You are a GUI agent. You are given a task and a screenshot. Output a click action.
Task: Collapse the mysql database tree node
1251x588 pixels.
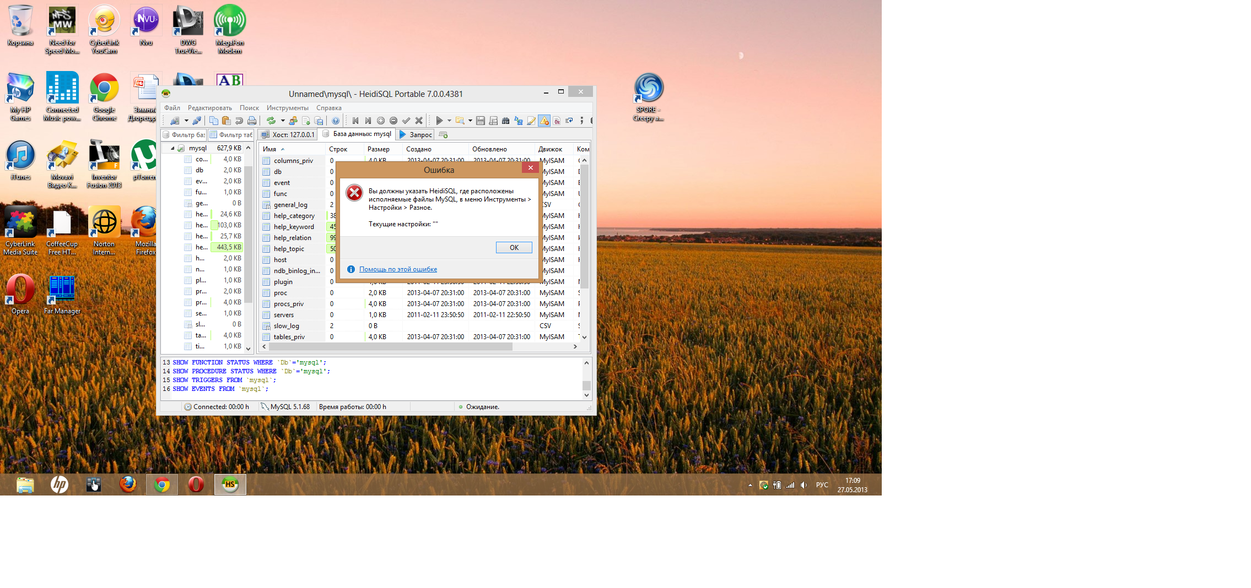(x=172, y=148)
